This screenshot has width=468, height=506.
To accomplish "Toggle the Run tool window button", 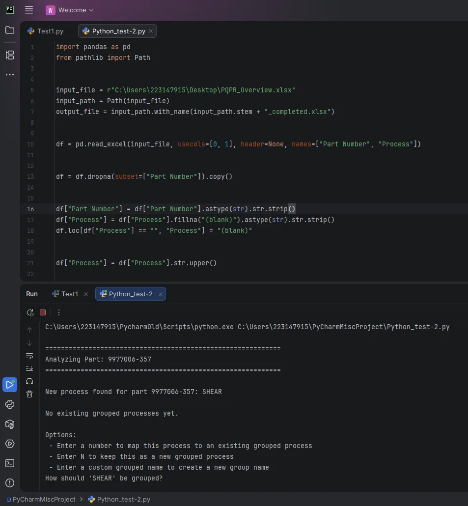I will coord(10,385).
